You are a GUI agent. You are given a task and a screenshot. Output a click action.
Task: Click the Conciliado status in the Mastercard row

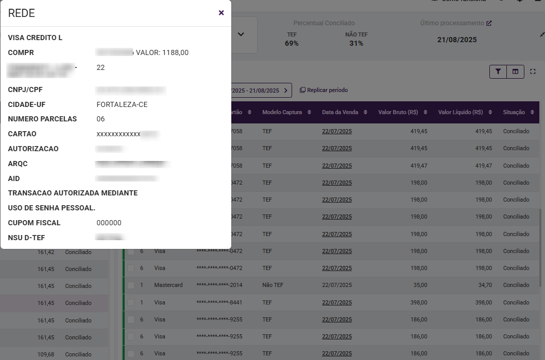click(x=516, y=285)
